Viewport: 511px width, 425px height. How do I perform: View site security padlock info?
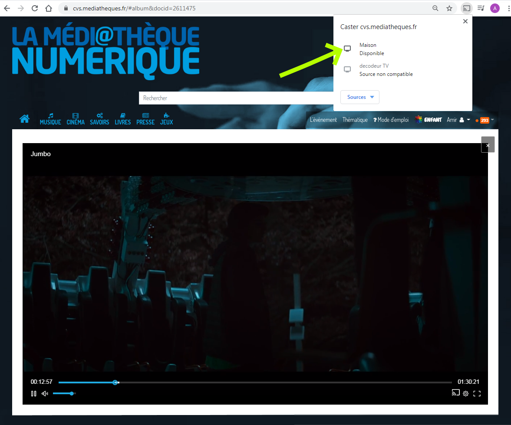66,8
